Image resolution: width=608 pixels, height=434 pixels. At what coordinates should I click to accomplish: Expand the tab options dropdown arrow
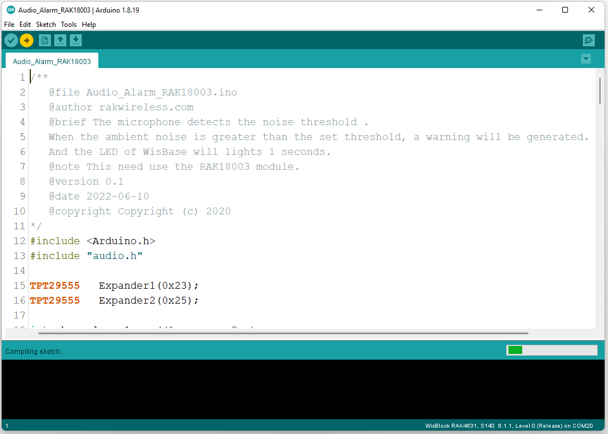click(x=586, y=59)
